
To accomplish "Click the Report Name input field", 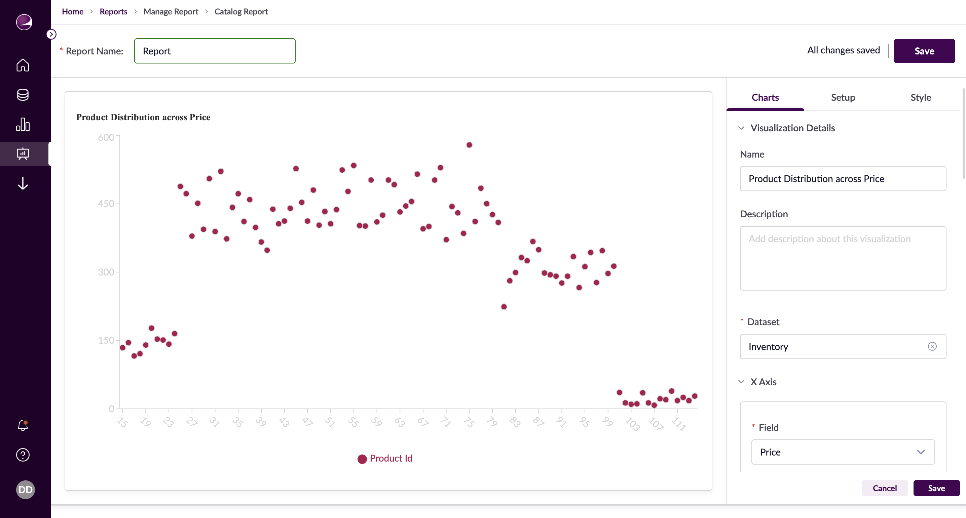I will click(x=215, y=51).
